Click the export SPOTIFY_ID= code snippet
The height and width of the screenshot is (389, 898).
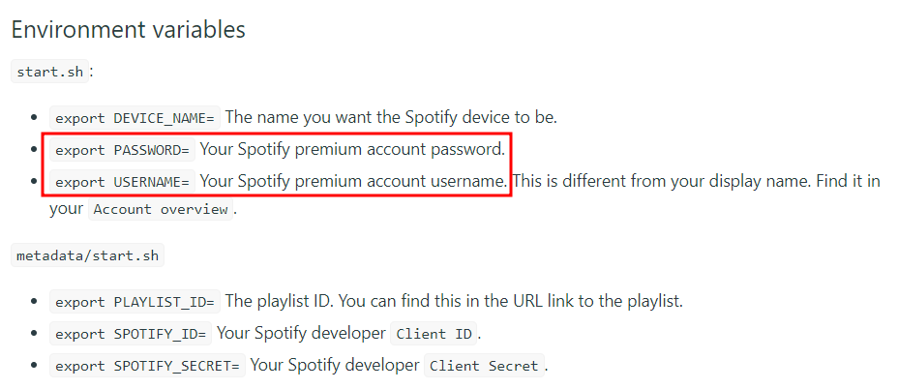[x=131, y=334]
